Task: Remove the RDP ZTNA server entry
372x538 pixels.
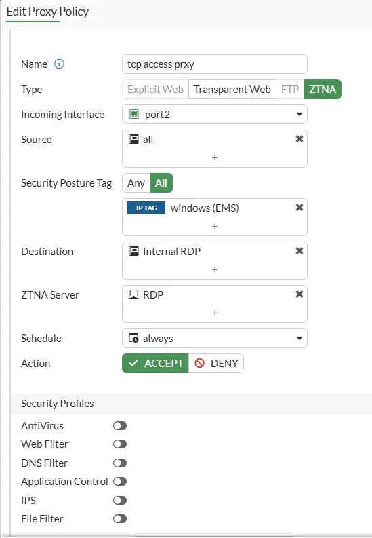Action: click(299, 294)
